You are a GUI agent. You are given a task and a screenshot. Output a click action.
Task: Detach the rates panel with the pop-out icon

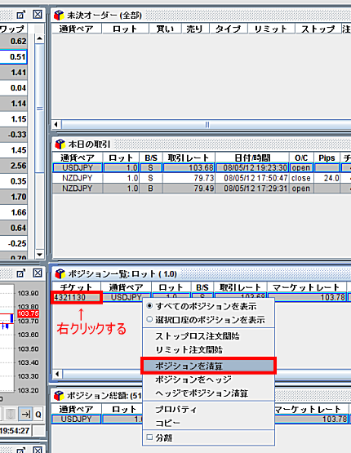pos(20,15)
